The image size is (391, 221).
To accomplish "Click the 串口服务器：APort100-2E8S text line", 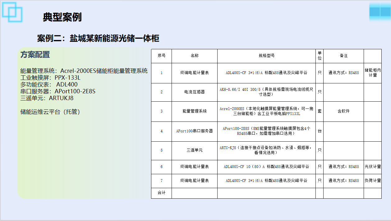I will coord(58,91).
